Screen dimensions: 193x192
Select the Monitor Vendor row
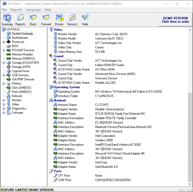91,34
